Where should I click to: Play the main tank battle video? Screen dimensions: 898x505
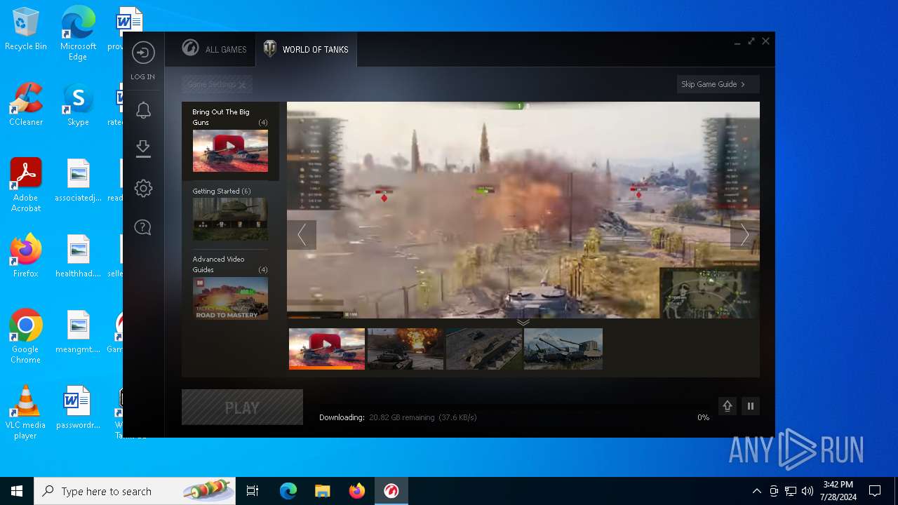[523, 210]
